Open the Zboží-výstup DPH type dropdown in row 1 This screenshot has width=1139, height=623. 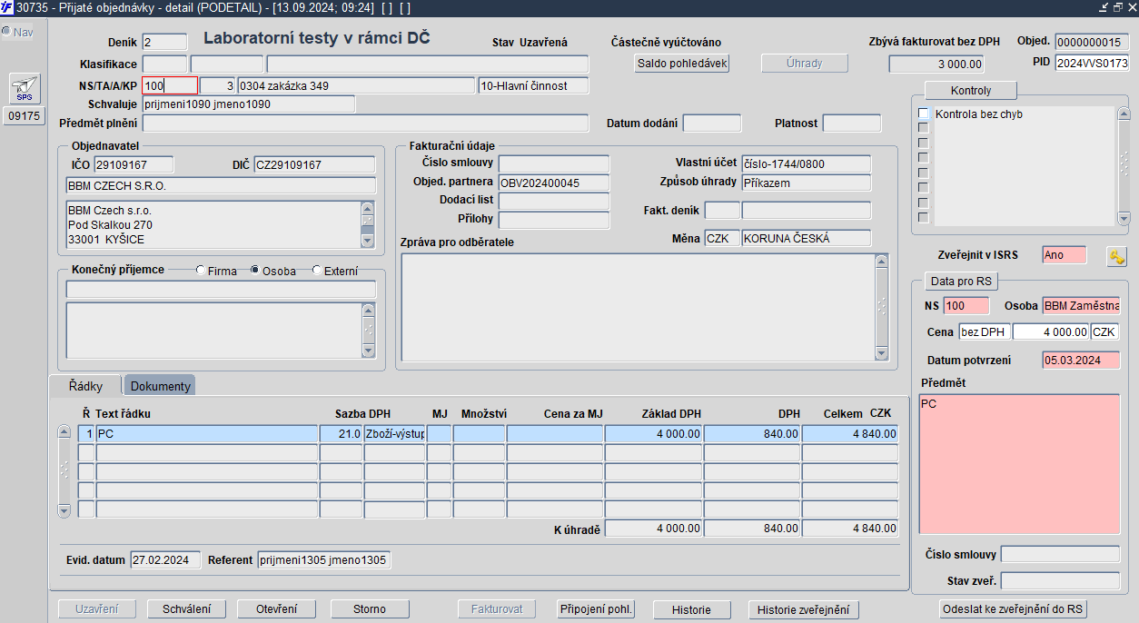coord(394,434)
